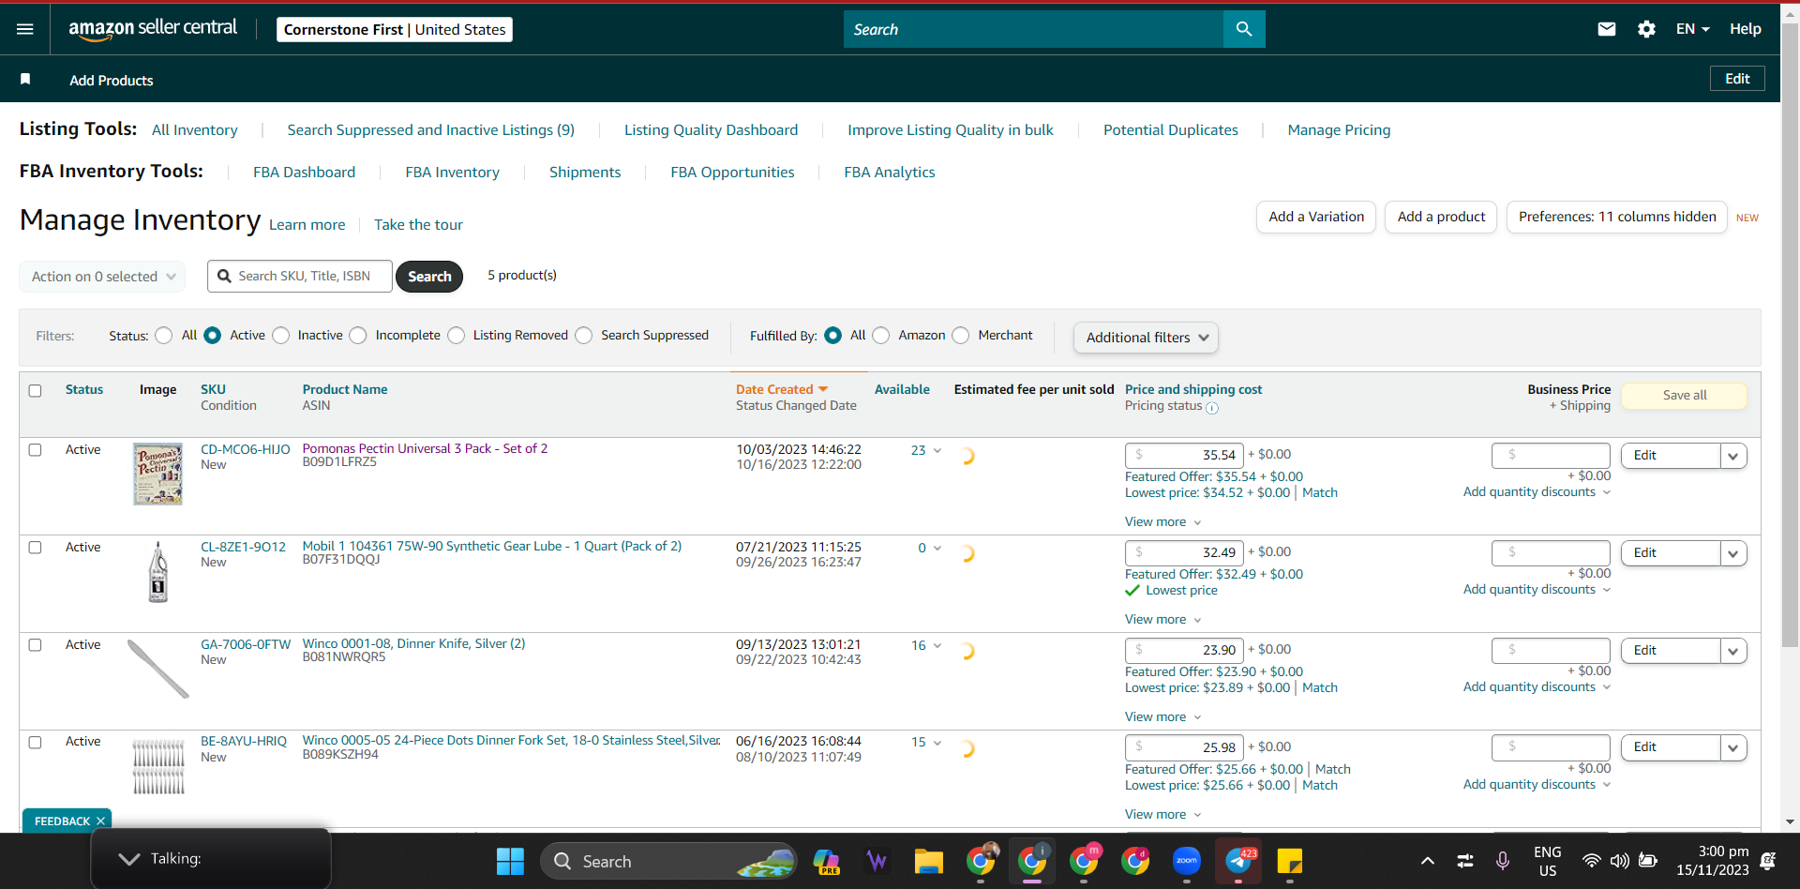Open the EN language dropdown

pyautogui.click(x=1692, y=29)
